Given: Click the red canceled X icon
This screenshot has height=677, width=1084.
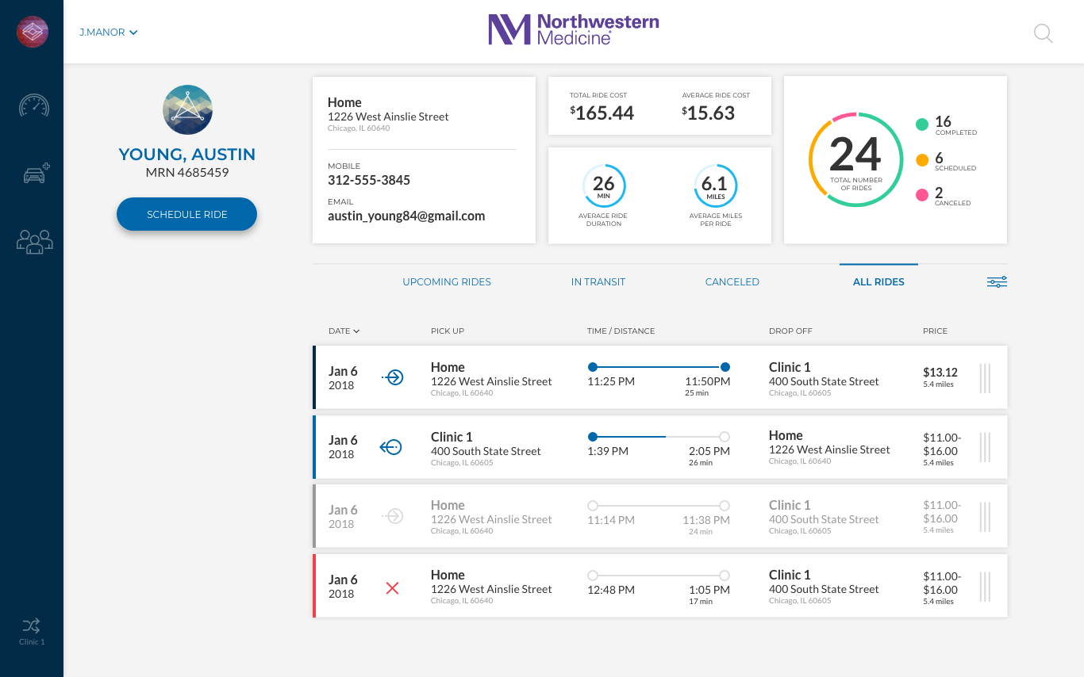Looking at the screenshot, I should click(x=392, y=587).
